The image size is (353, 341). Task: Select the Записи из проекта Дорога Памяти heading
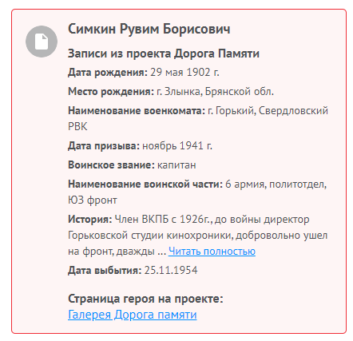pyautogui.click(x=164, y=54)
